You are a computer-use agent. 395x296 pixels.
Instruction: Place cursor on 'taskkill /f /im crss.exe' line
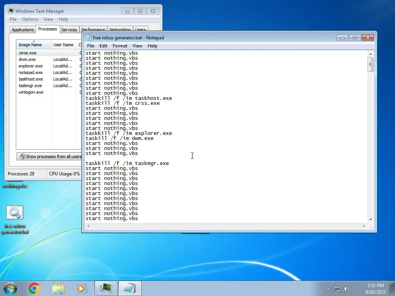(122, 103)
